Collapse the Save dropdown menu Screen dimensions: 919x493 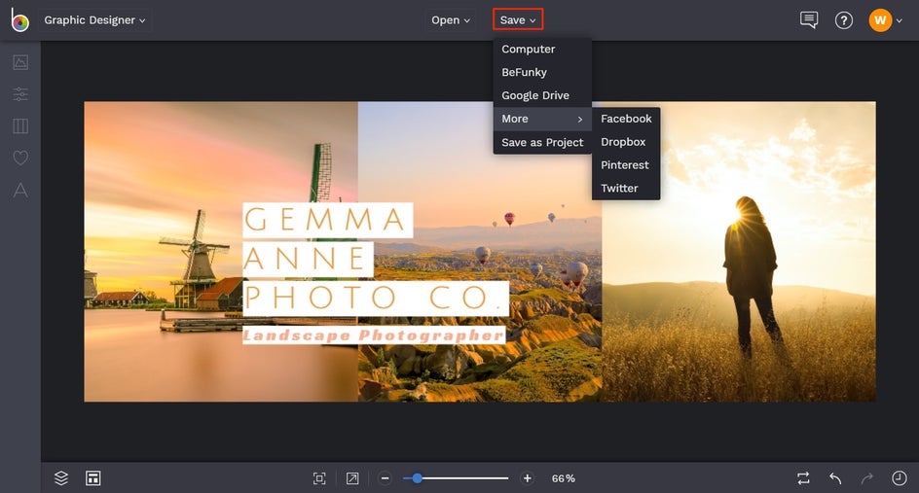(x=518, y=20)
